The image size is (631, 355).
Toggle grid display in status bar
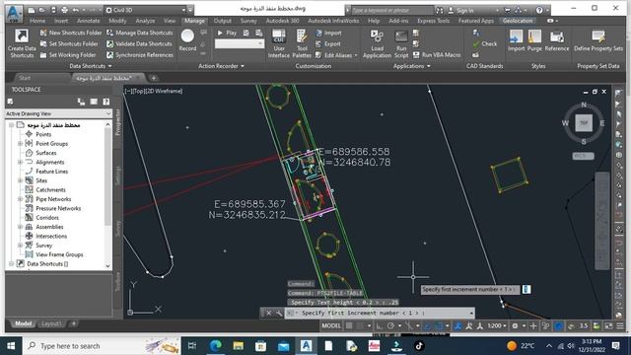pyautogui.click(x=349, y=326)
